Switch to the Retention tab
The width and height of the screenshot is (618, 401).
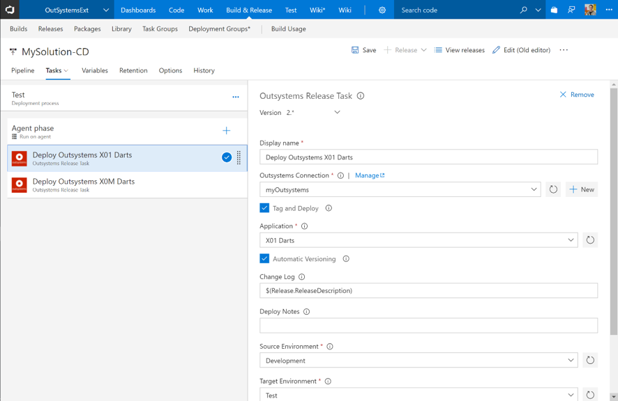click(133, 70)
